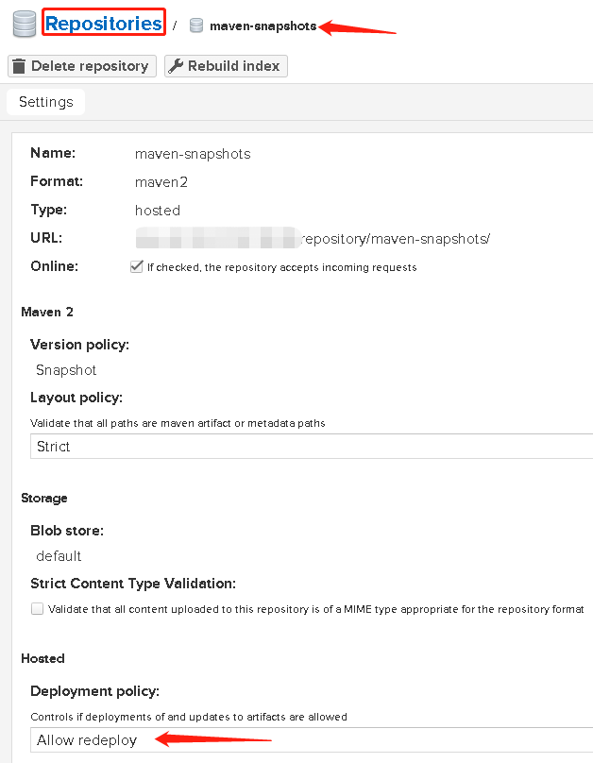Click the small database icon beside maven-snapshots
This screenshot has height=763, width=593.
(196, 26)
